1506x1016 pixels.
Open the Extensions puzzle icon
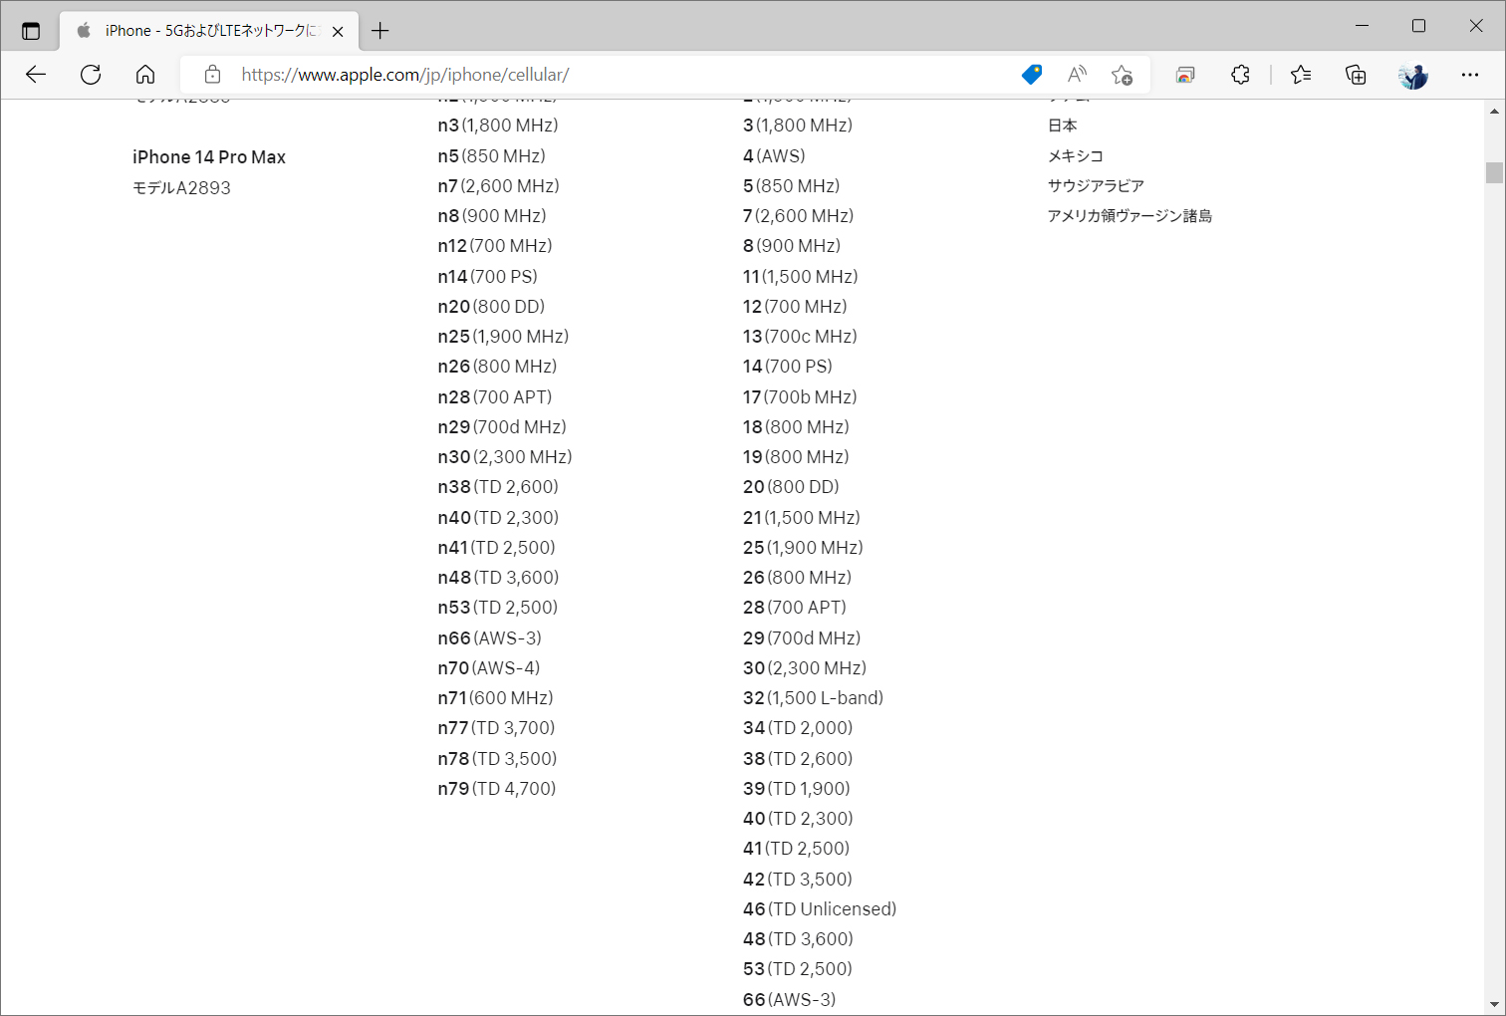coord(1240,75)
